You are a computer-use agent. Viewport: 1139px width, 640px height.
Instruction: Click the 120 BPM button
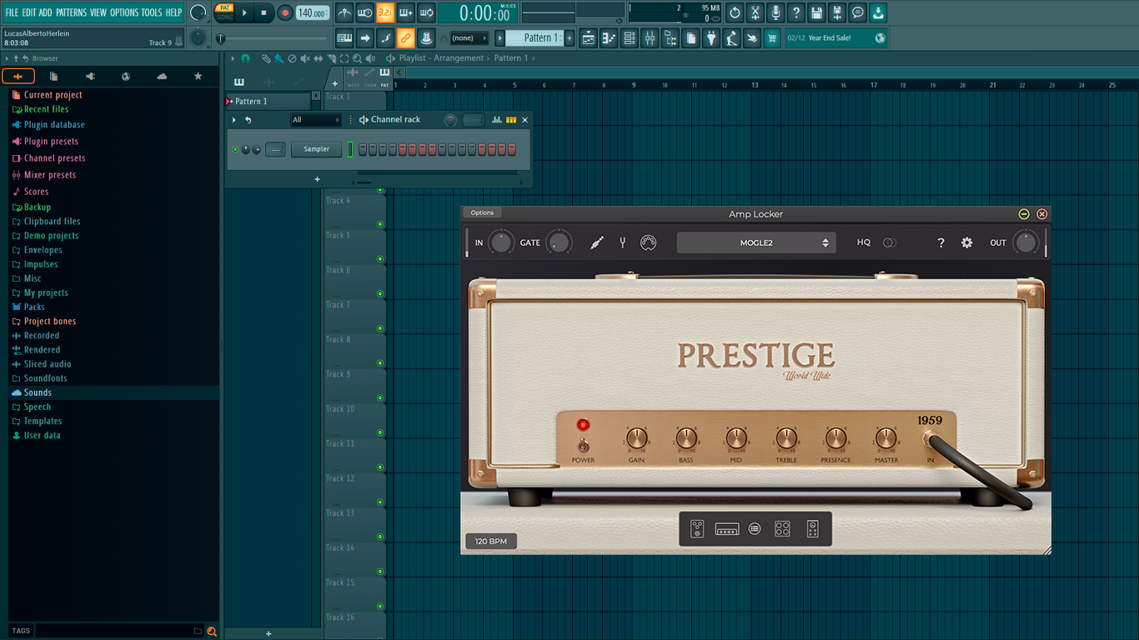491,542
